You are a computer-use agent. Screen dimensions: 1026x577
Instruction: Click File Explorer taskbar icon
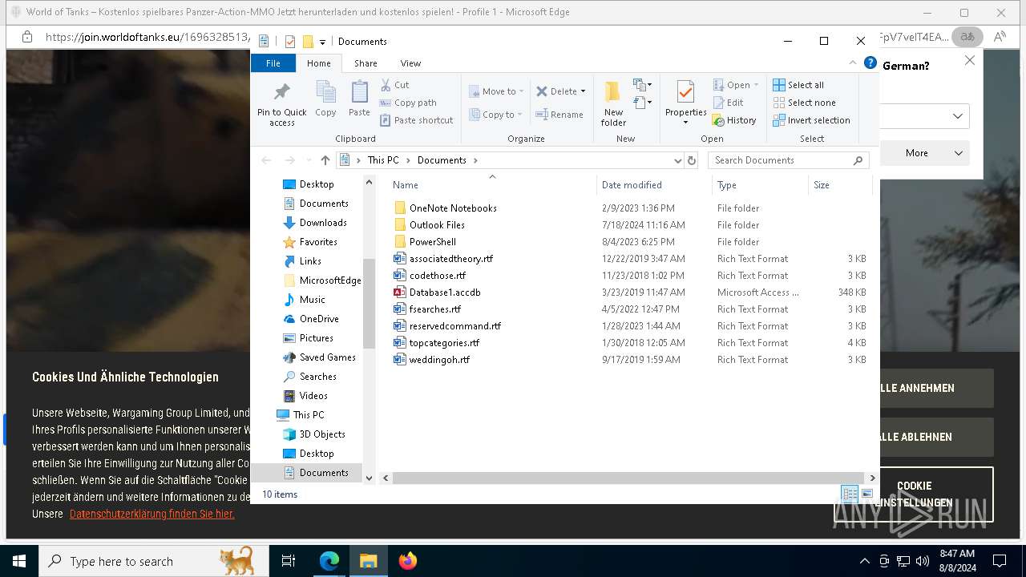coord(368,561)
